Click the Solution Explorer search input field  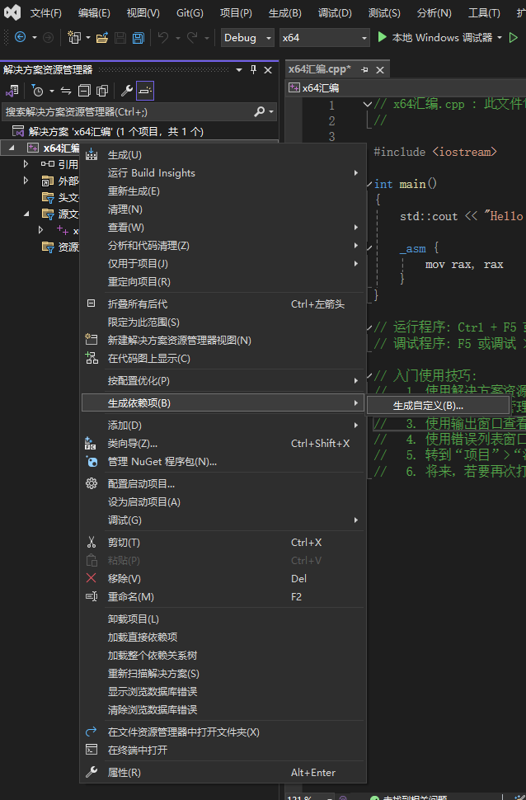pyautogui.click(x=128, y=111)
